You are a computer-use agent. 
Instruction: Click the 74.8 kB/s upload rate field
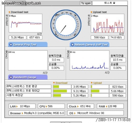(117, 37)
